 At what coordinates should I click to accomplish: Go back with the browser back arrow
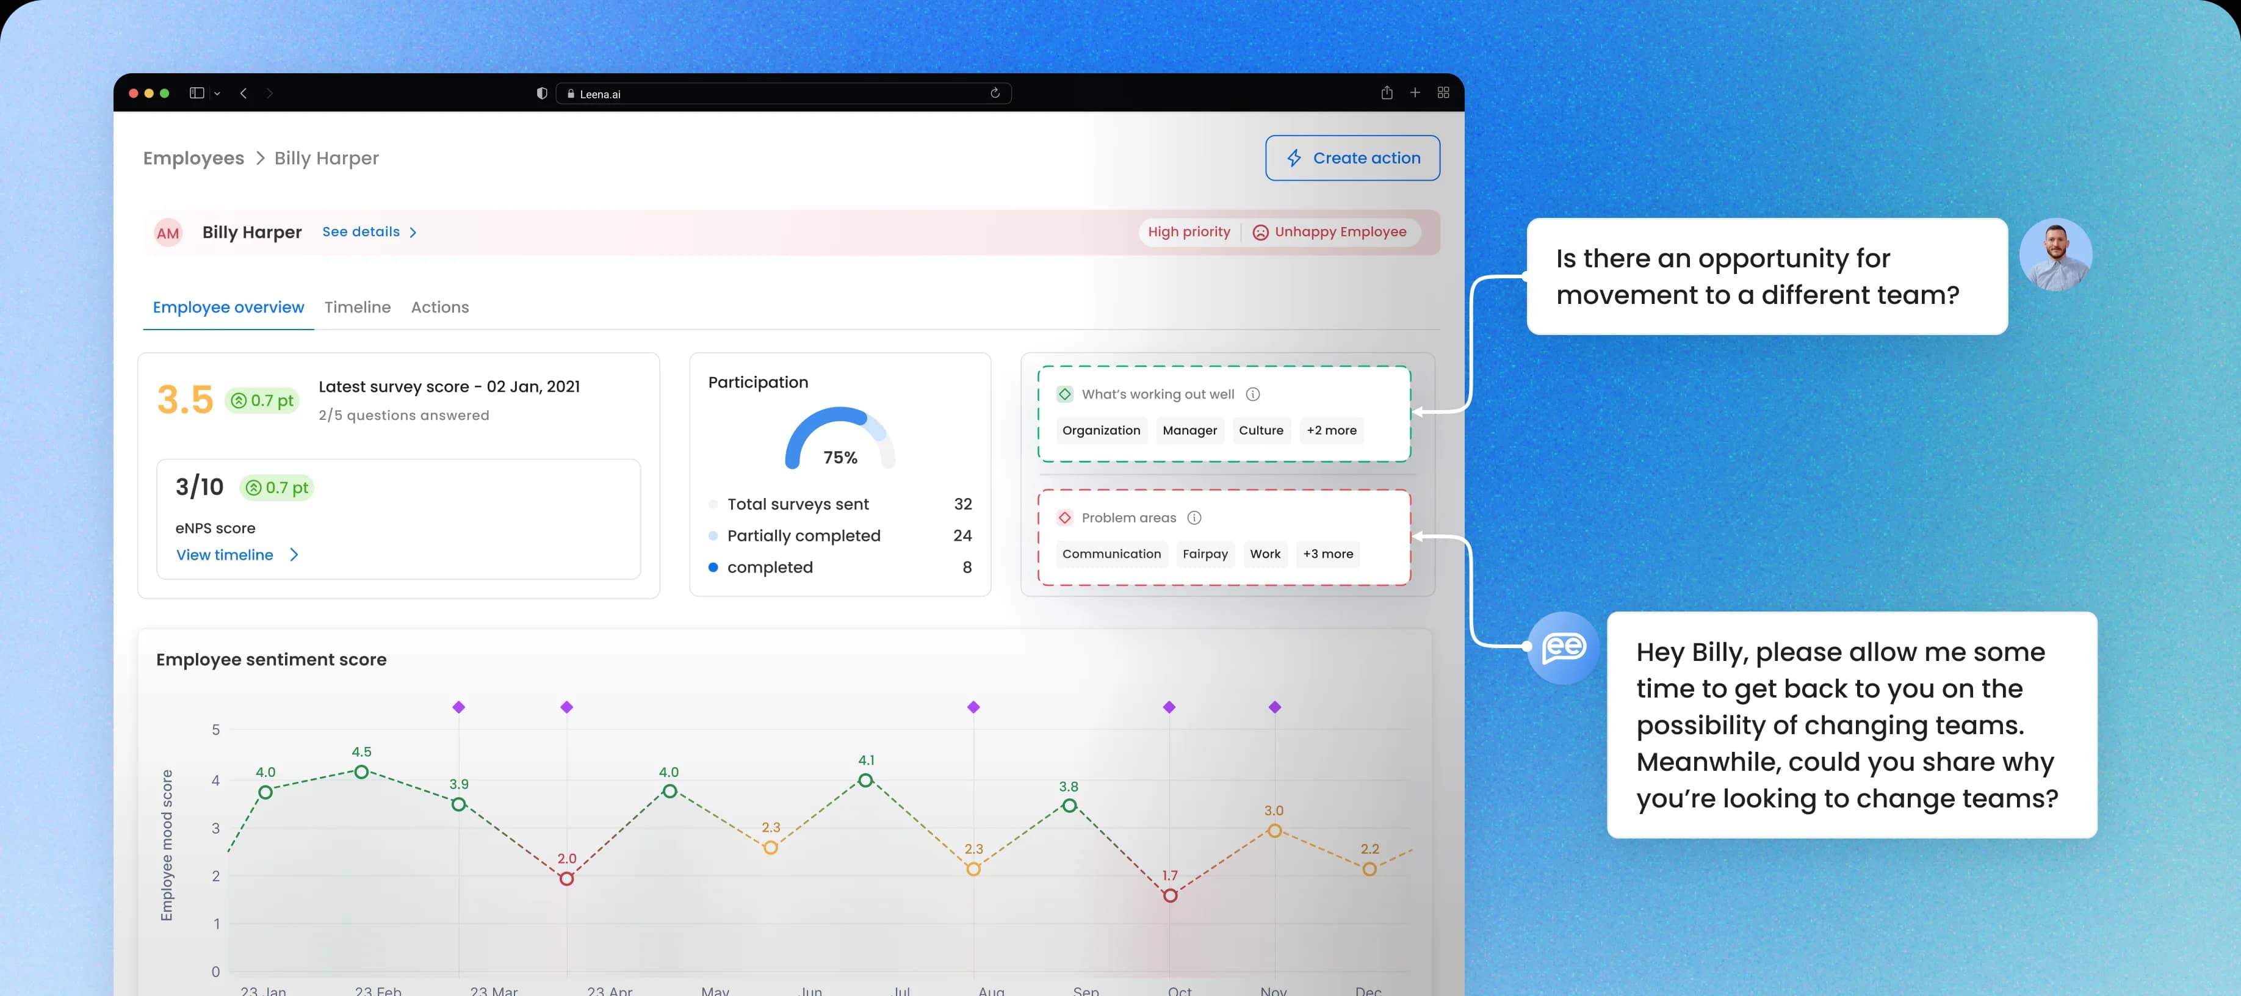[244, 93]
